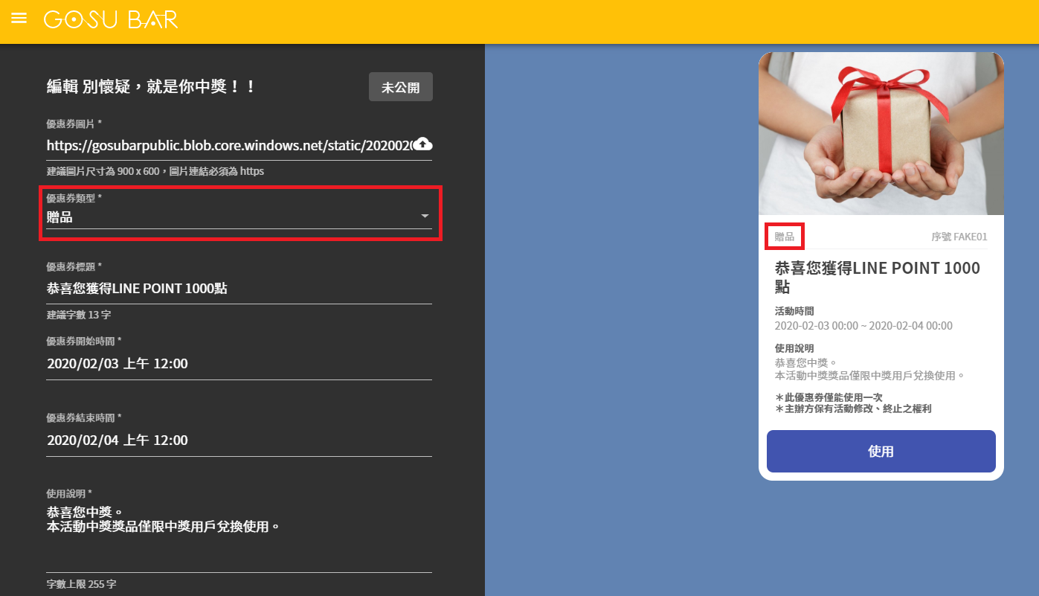Viewport: 1039px width, 596px height.
Task: Click the ＊此優惠券僅能使用一次 note in preview
Action: pos(829,397)
